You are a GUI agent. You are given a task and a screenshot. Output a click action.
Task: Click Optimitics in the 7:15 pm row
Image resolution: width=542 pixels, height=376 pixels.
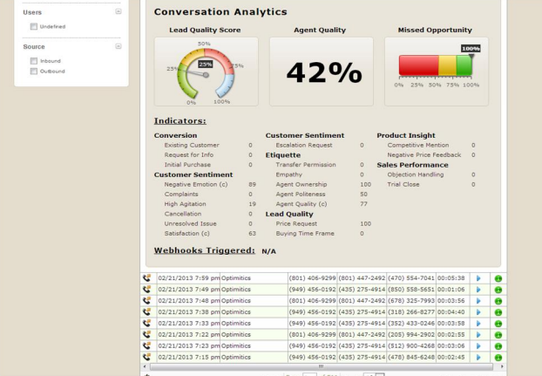pyautogui.click(x=236, y=358)
